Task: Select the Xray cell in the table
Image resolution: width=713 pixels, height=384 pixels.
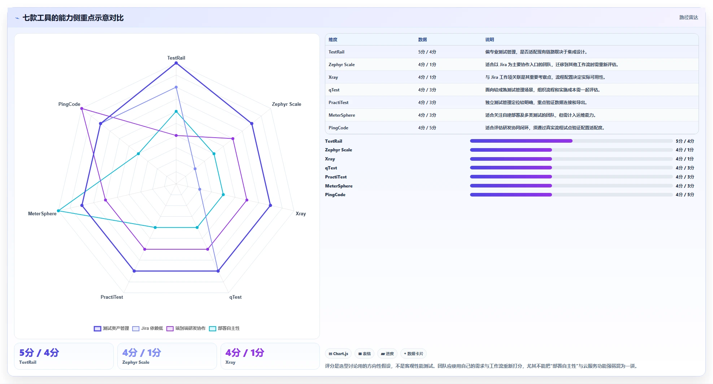Action: pos(333,77)
